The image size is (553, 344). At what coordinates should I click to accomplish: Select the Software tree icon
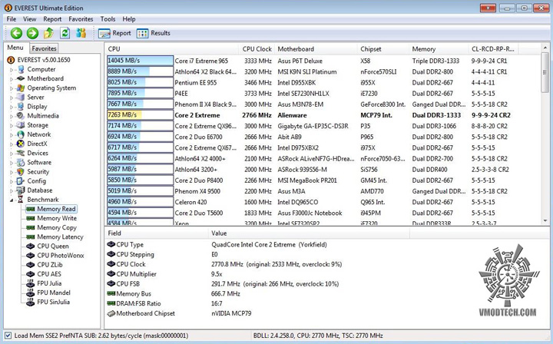tap(21, 162)
